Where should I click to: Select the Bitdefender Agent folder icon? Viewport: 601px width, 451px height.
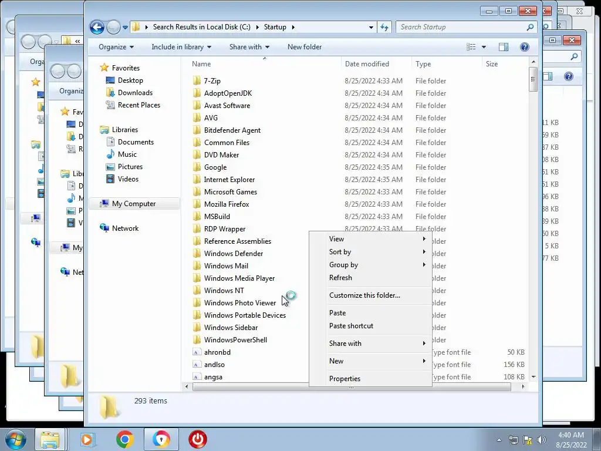(197, 130)
